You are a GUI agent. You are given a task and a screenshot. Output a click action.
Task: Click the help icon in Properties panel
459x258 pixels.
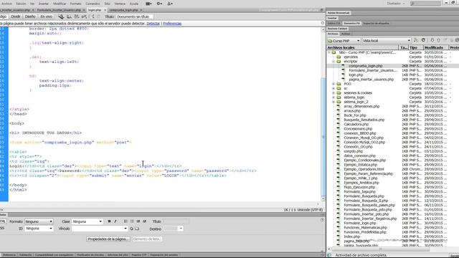click(x=322, y=220)
